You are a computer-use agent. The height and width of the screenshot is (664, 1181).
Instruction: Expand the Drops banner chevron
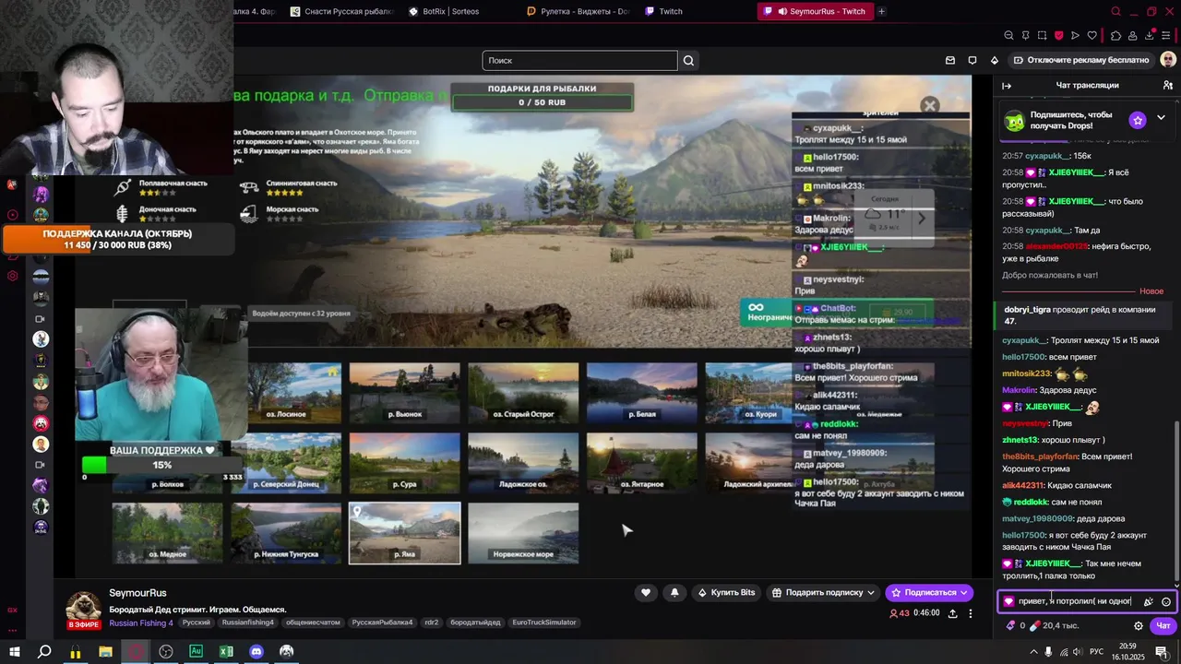(1161, 118)
